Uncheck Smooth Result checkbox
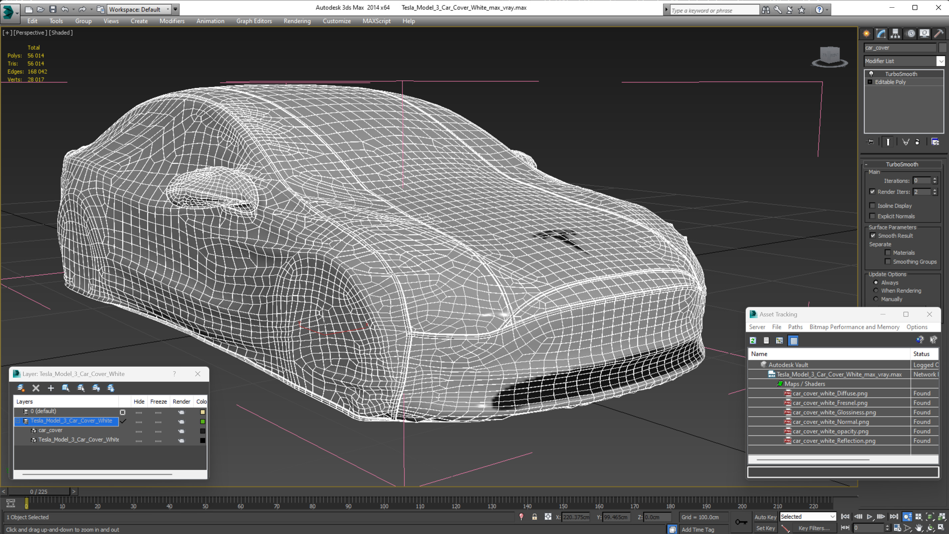Viewport: 949px width, 534px height. (x=873, y=236)
